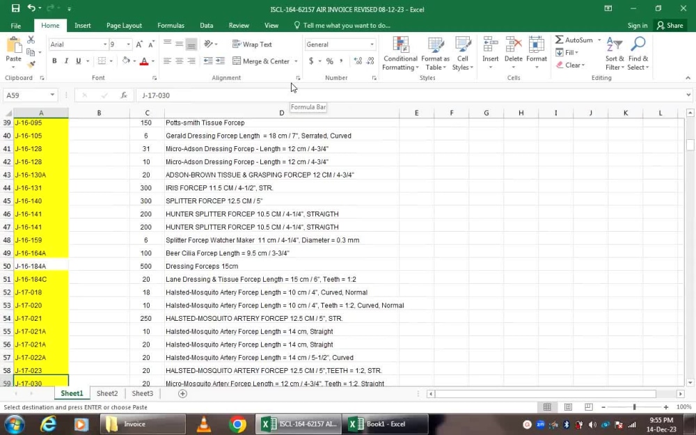The image size is (696, 435).
Task: Open Format as Table styles
Action: [436, 52]
